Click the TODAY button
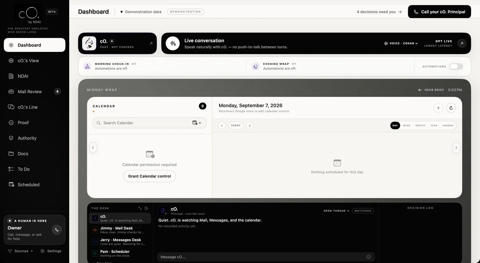The width and height of the screenshot is (480, 263). [x=236, y=126]
